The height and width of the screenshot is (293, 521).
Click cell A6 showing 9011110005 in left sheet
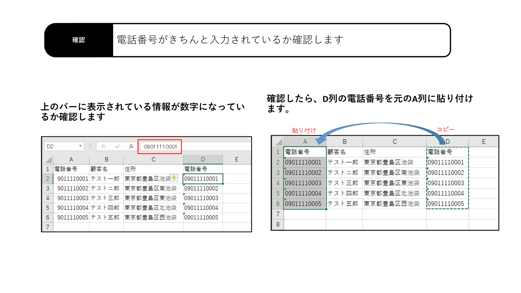(71, 218)
